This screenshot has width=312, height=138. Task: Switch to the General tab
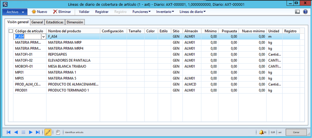(37, 22)
